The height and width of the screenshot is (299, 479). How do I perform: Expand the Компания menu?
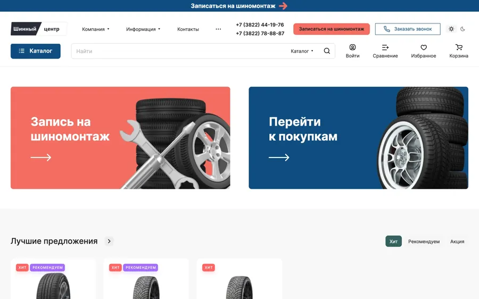coord(96,29)
